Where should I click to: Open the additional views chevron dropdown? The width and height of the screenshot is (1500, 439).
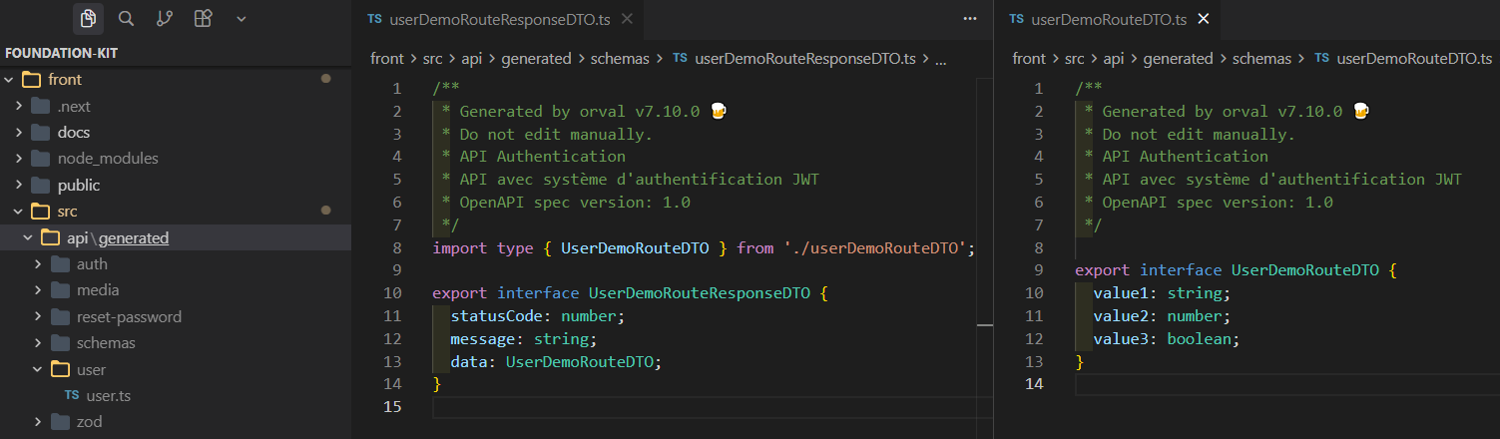[x=241, y=18]
